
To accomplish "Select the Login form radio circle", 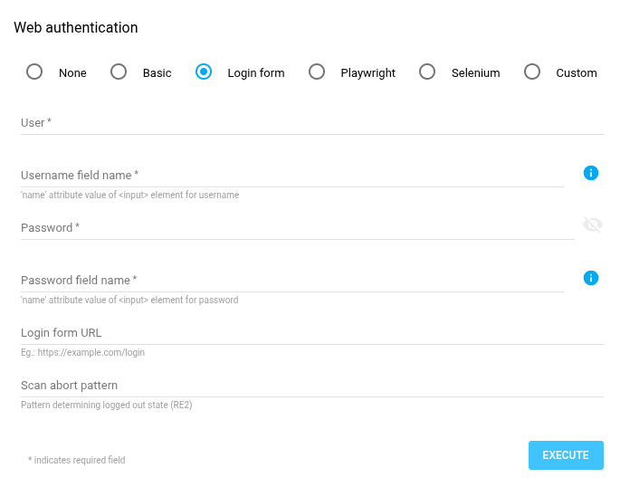I will click(x=204, y=72).
